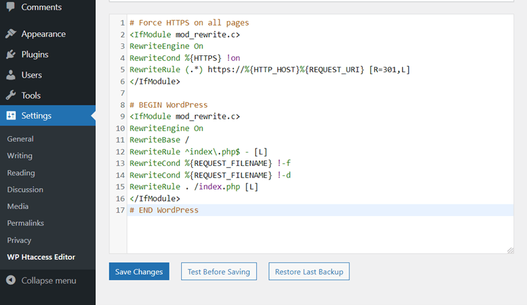Click the Comments speech bubble icon
Screen dimensions: 527x305
(11, 7)
